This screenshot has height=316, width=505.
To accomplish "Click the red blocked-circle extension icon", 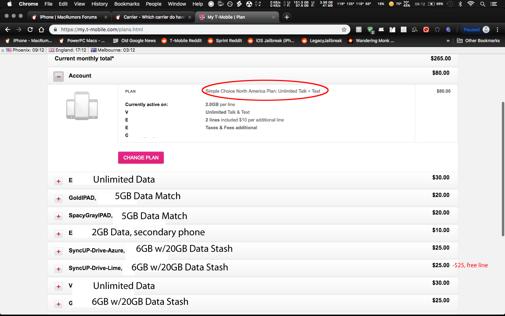I will pos(426,29).
